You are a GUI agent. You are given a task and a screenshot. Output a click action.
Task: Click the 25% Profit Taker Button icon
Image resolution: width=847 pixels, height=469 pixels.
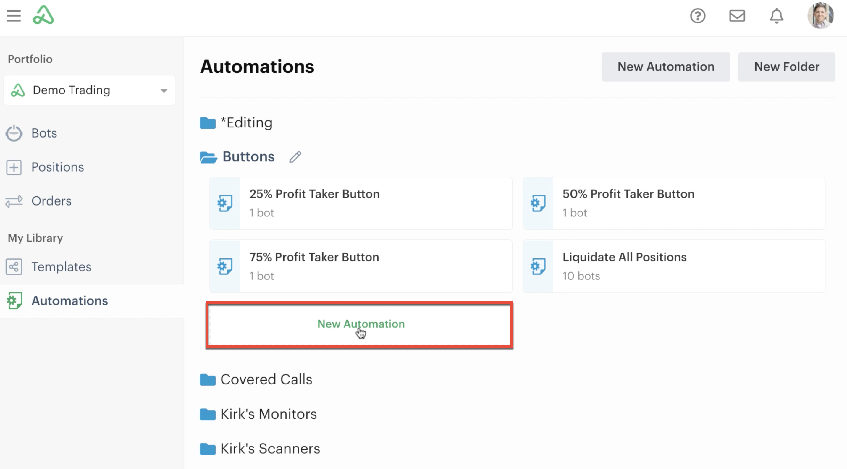225,203
